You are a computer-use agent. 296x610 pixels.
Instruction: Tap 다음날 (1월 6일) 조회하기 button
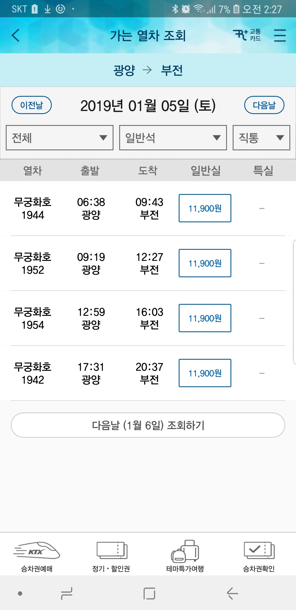click(x=148, y=425)
